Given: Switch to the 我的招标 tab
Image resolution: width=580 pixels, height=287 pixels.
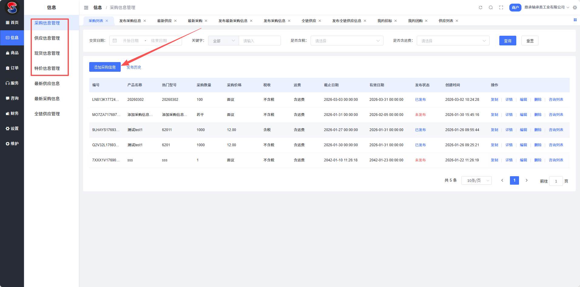Looking at the screenshot, I should tap(384, 21).
